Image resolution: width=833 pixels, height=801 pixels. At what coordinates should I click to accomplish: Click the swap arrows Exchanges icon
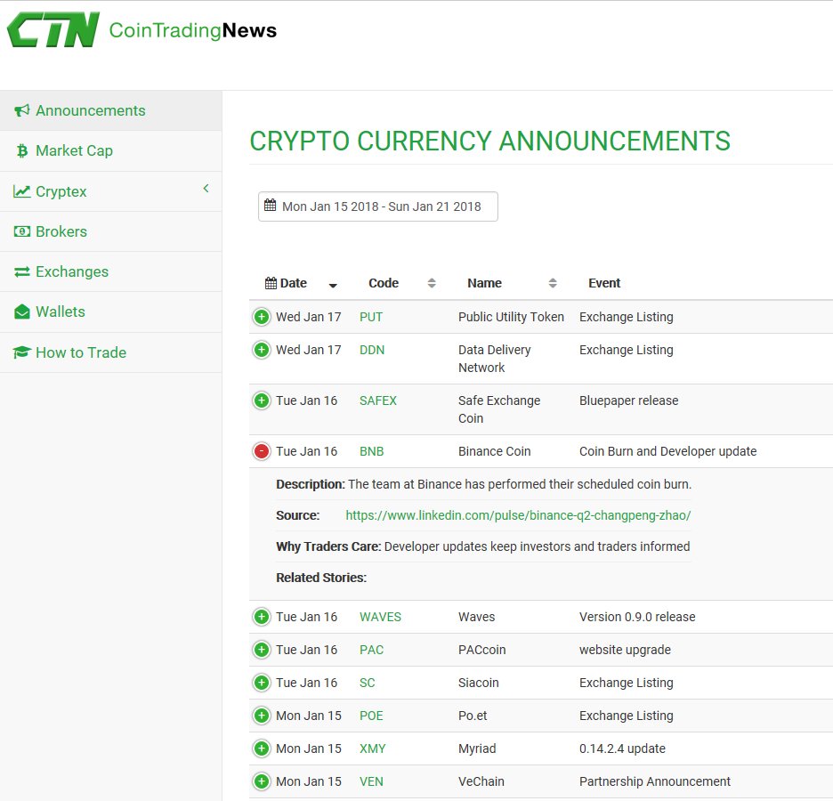21,272
